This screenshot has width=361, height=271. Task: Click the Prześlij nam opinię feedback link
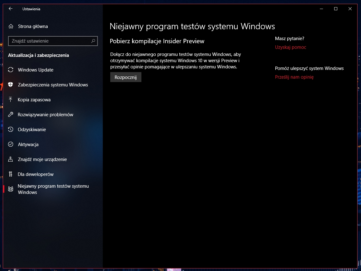tap(294, 77)
